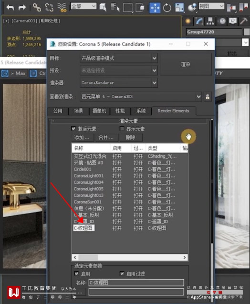Click the 删除 delete element button

click(131, 137)
